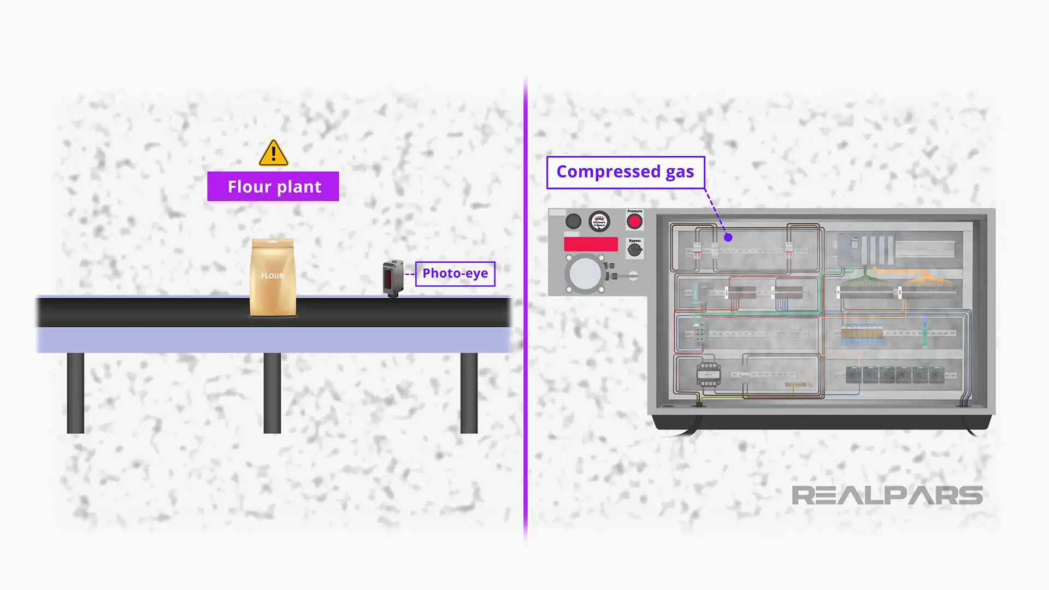Expand the photo-eye label annotation

pyautogui.click(x=455, y=272)
